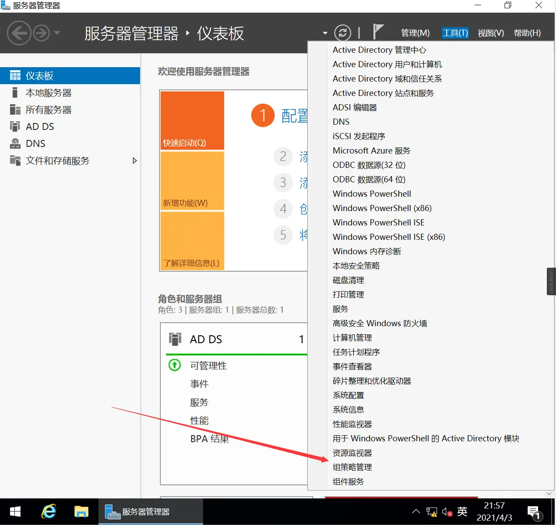Open the Windows Start menu
Viewport: 556px width, 525px height.
tap(15, 511)
